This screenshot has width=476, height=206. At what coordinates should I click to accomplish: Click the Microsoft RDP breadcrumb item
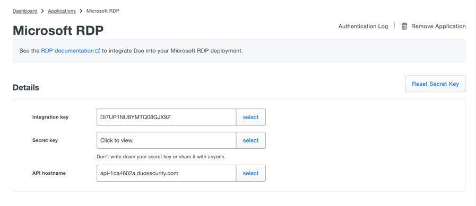[x=103, y=11]
